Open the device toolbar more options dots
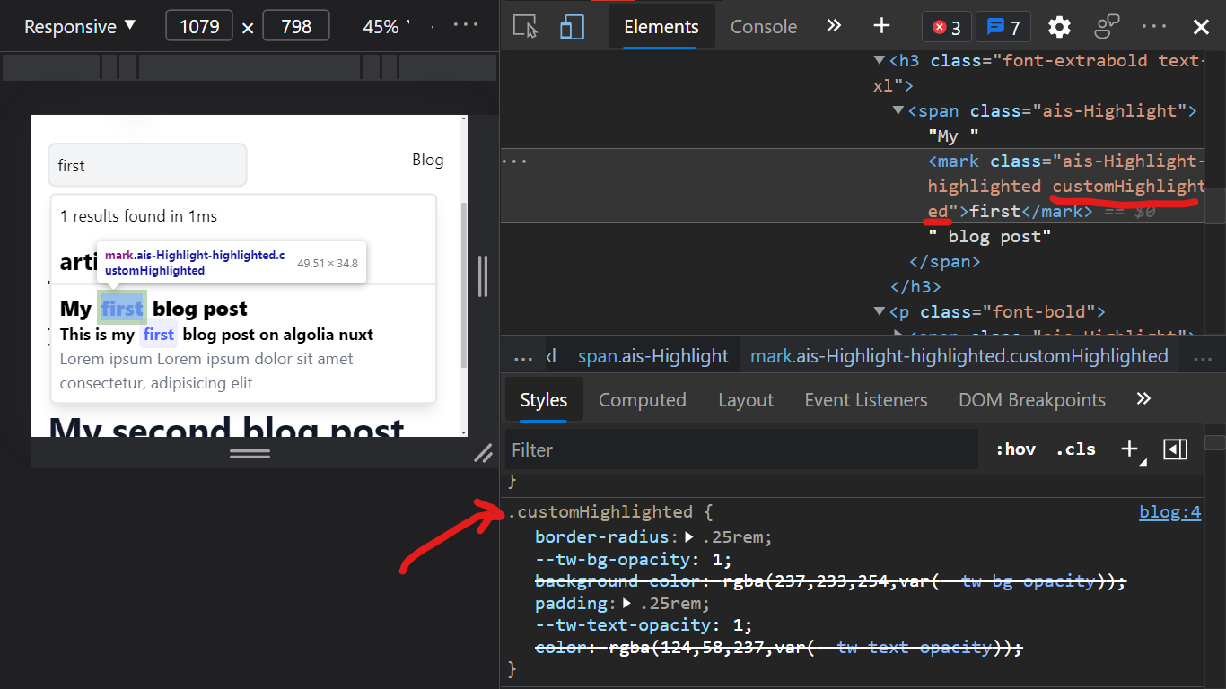 coord(465,26)
